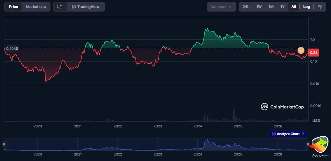Image resolution: width=331 pixels, height=161 pixels.
Task: Click the right range handle pause icon
Action: point(308,144)
